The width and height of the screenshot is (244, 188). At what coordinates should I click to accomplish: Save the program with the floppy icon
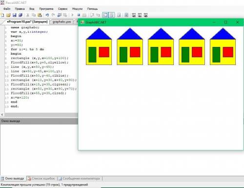pos(15,15)
